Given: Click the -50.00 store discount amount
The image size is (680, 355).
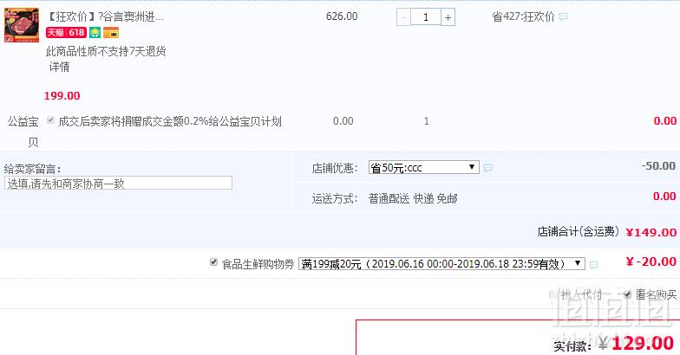Looking at the screenshot, I should (658, 166).
